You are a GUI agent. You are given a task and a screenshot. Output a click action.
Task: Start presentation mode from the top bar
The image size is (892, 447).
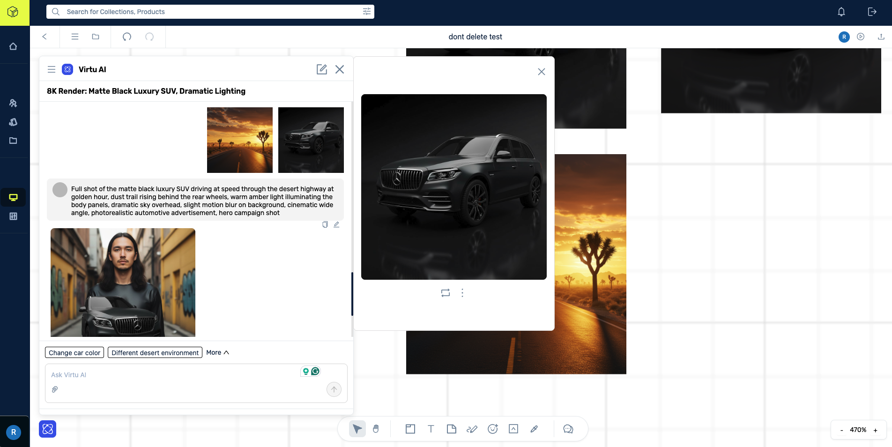861,37
